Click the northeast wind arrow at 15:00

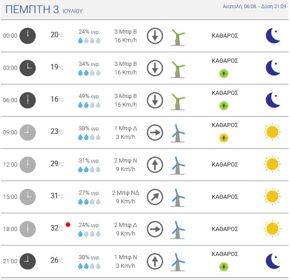point(155,197)
